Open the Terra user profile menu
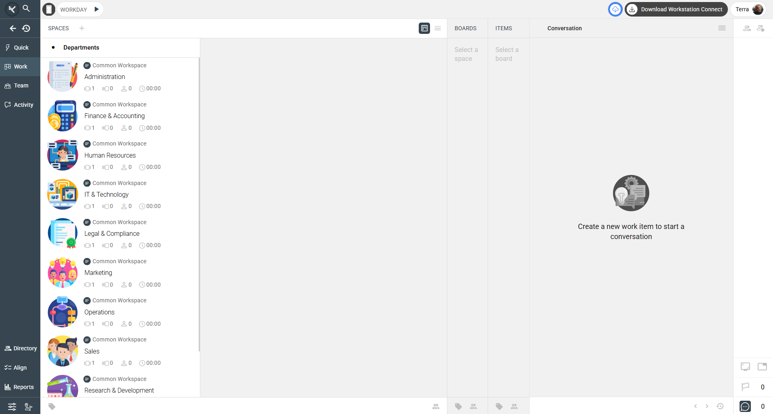 pyautogui.click(x=749, y=9)
